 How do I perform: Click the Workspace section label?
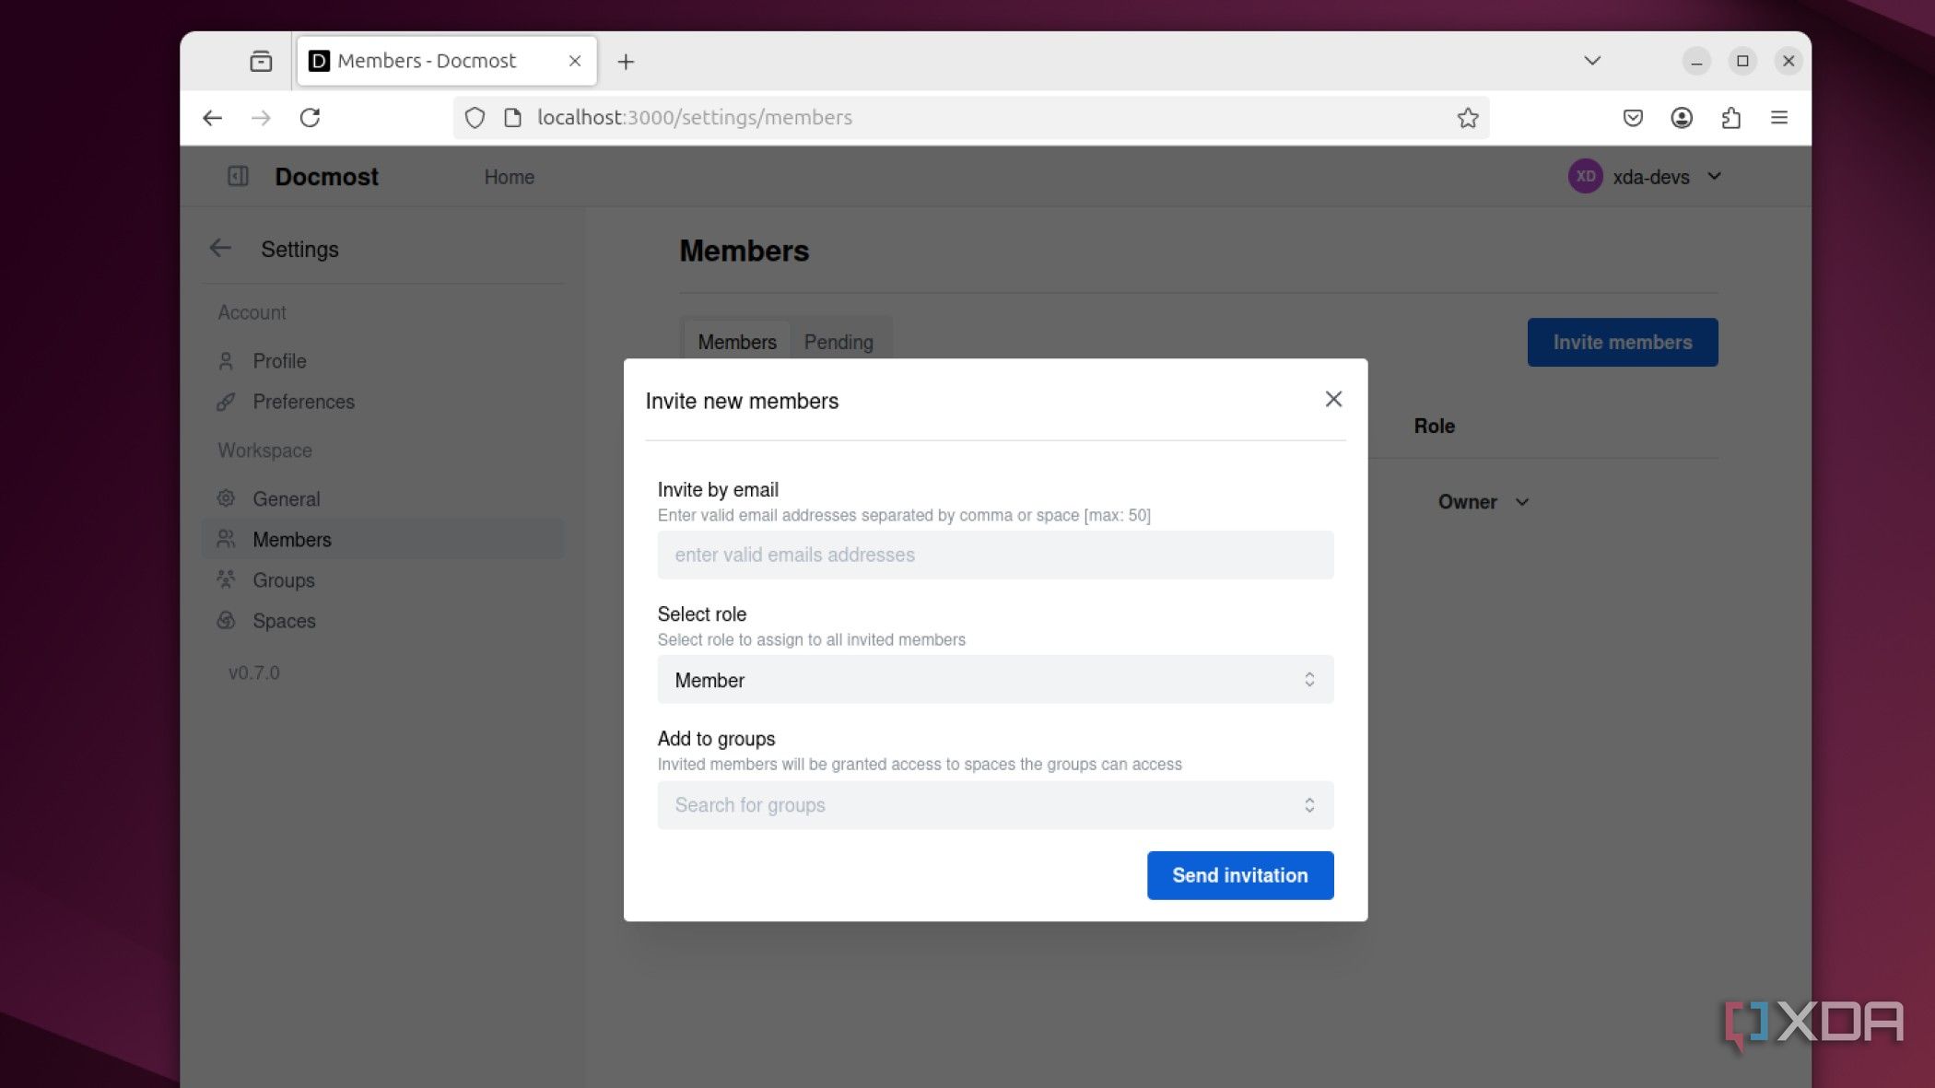pyautogui.click(x=264, y=450)
